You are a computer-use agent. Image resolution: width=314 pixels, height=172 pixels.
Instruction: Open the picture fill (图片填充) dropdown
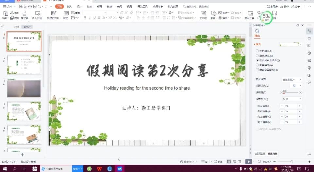tap(292, 79)
